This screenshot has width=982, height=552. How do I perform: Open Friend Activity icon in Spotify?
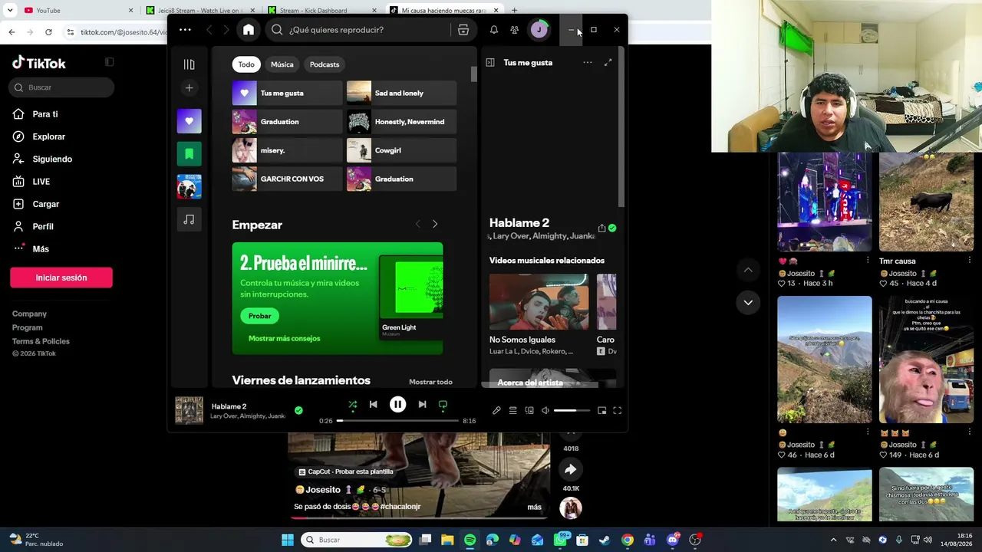click(x=515, y=30)
